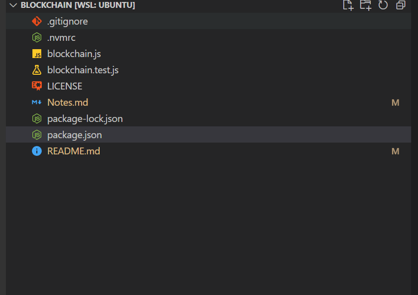Click the markdown icon beside Notes.md
This screenshot has height=295, width=418.
(x=37, y=102)
